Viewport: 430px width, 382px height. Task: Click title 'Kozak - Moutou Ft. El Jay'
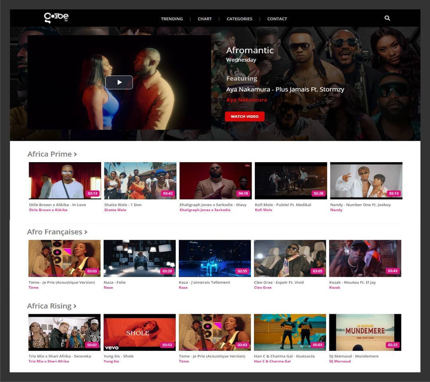[x=352, y=282]
